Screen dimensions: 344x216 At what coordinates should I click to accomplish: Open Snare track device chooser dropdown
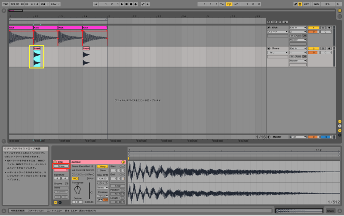(x=277, y=52)
